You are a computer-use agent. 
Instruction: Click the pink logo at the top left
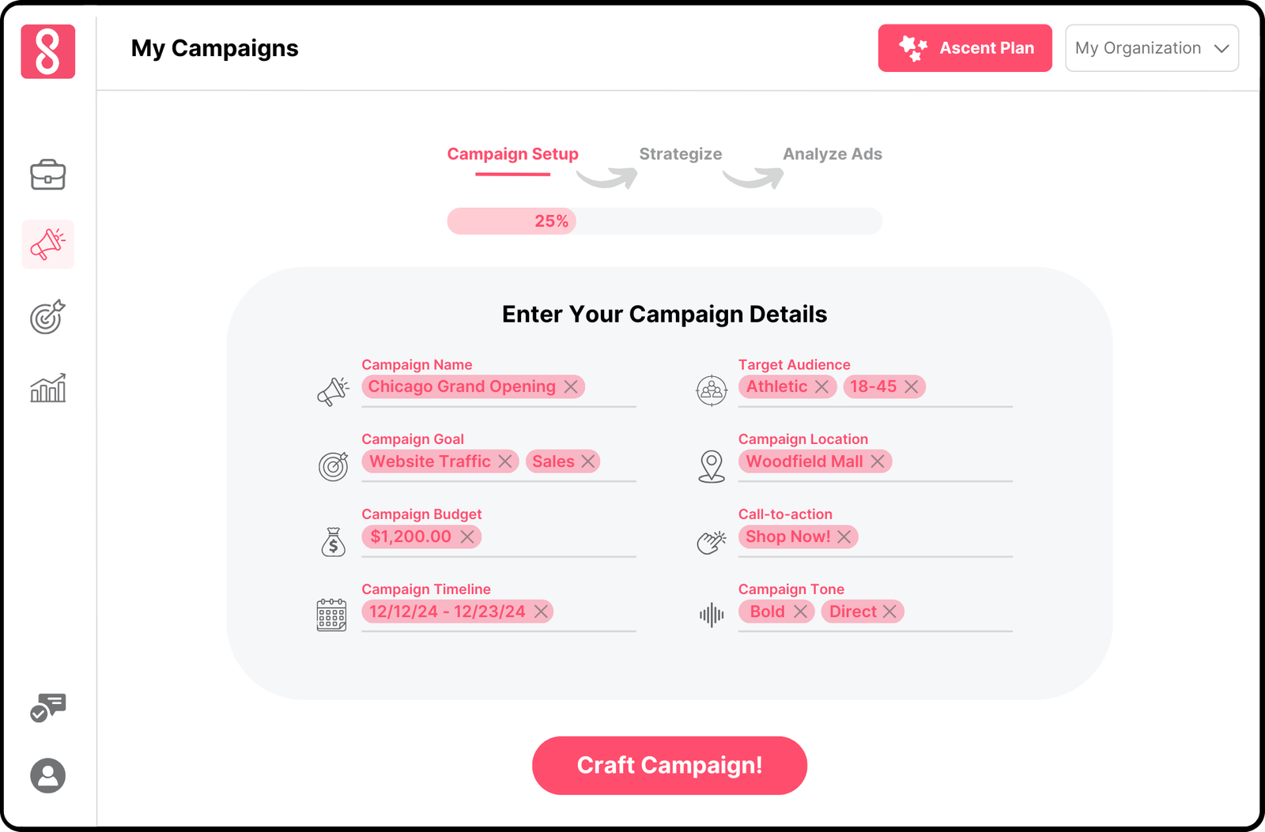tap(47, 51)
